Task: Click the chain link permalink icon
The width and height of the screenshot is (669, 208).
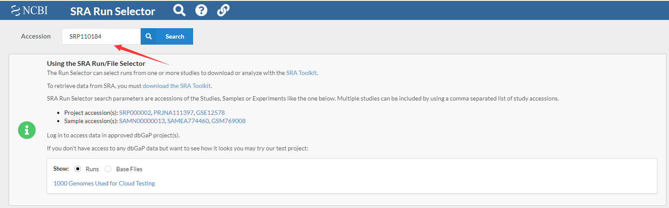Action: 223,10
